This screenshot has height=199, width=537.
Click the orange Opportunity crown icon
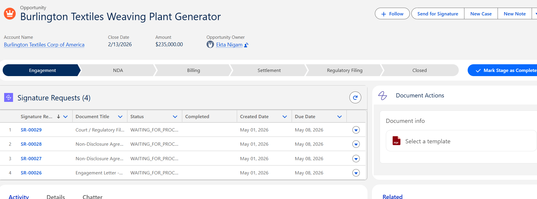10,14
